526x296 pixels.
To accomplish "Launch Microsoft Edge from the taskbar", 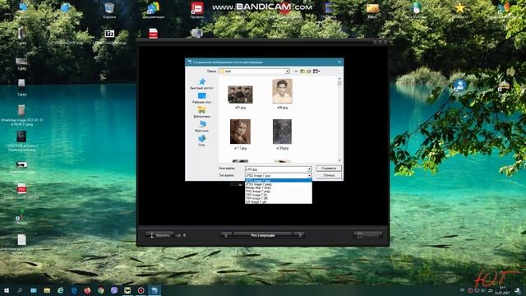I will pos(74,290).
